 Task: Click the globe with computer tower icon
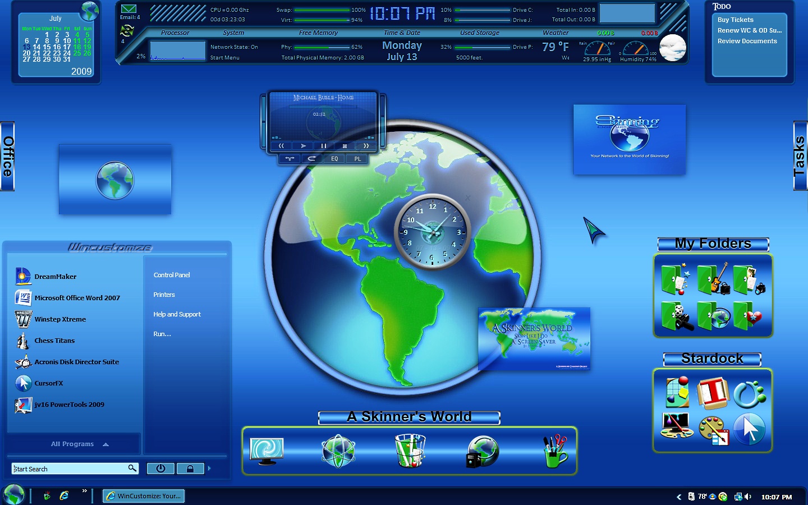point(483,451)
